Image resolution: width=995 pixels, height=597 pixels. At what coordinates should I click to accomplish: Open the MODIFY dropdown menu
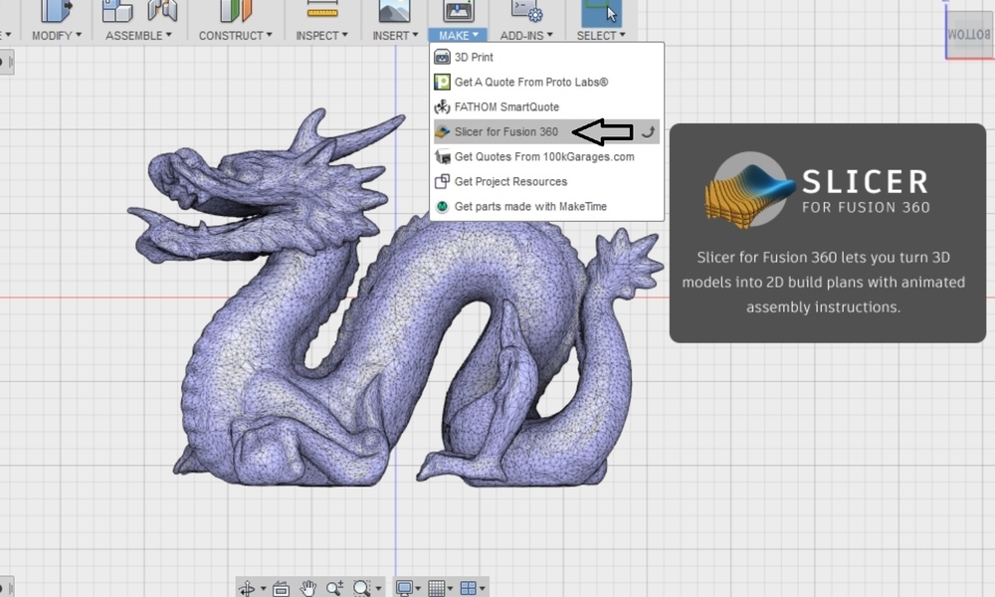(x=57, y=36)
